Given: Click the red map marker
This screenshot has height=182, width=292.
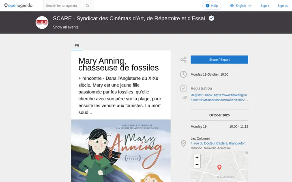Looking at the screenshot, I should click(x=219, y=167).
